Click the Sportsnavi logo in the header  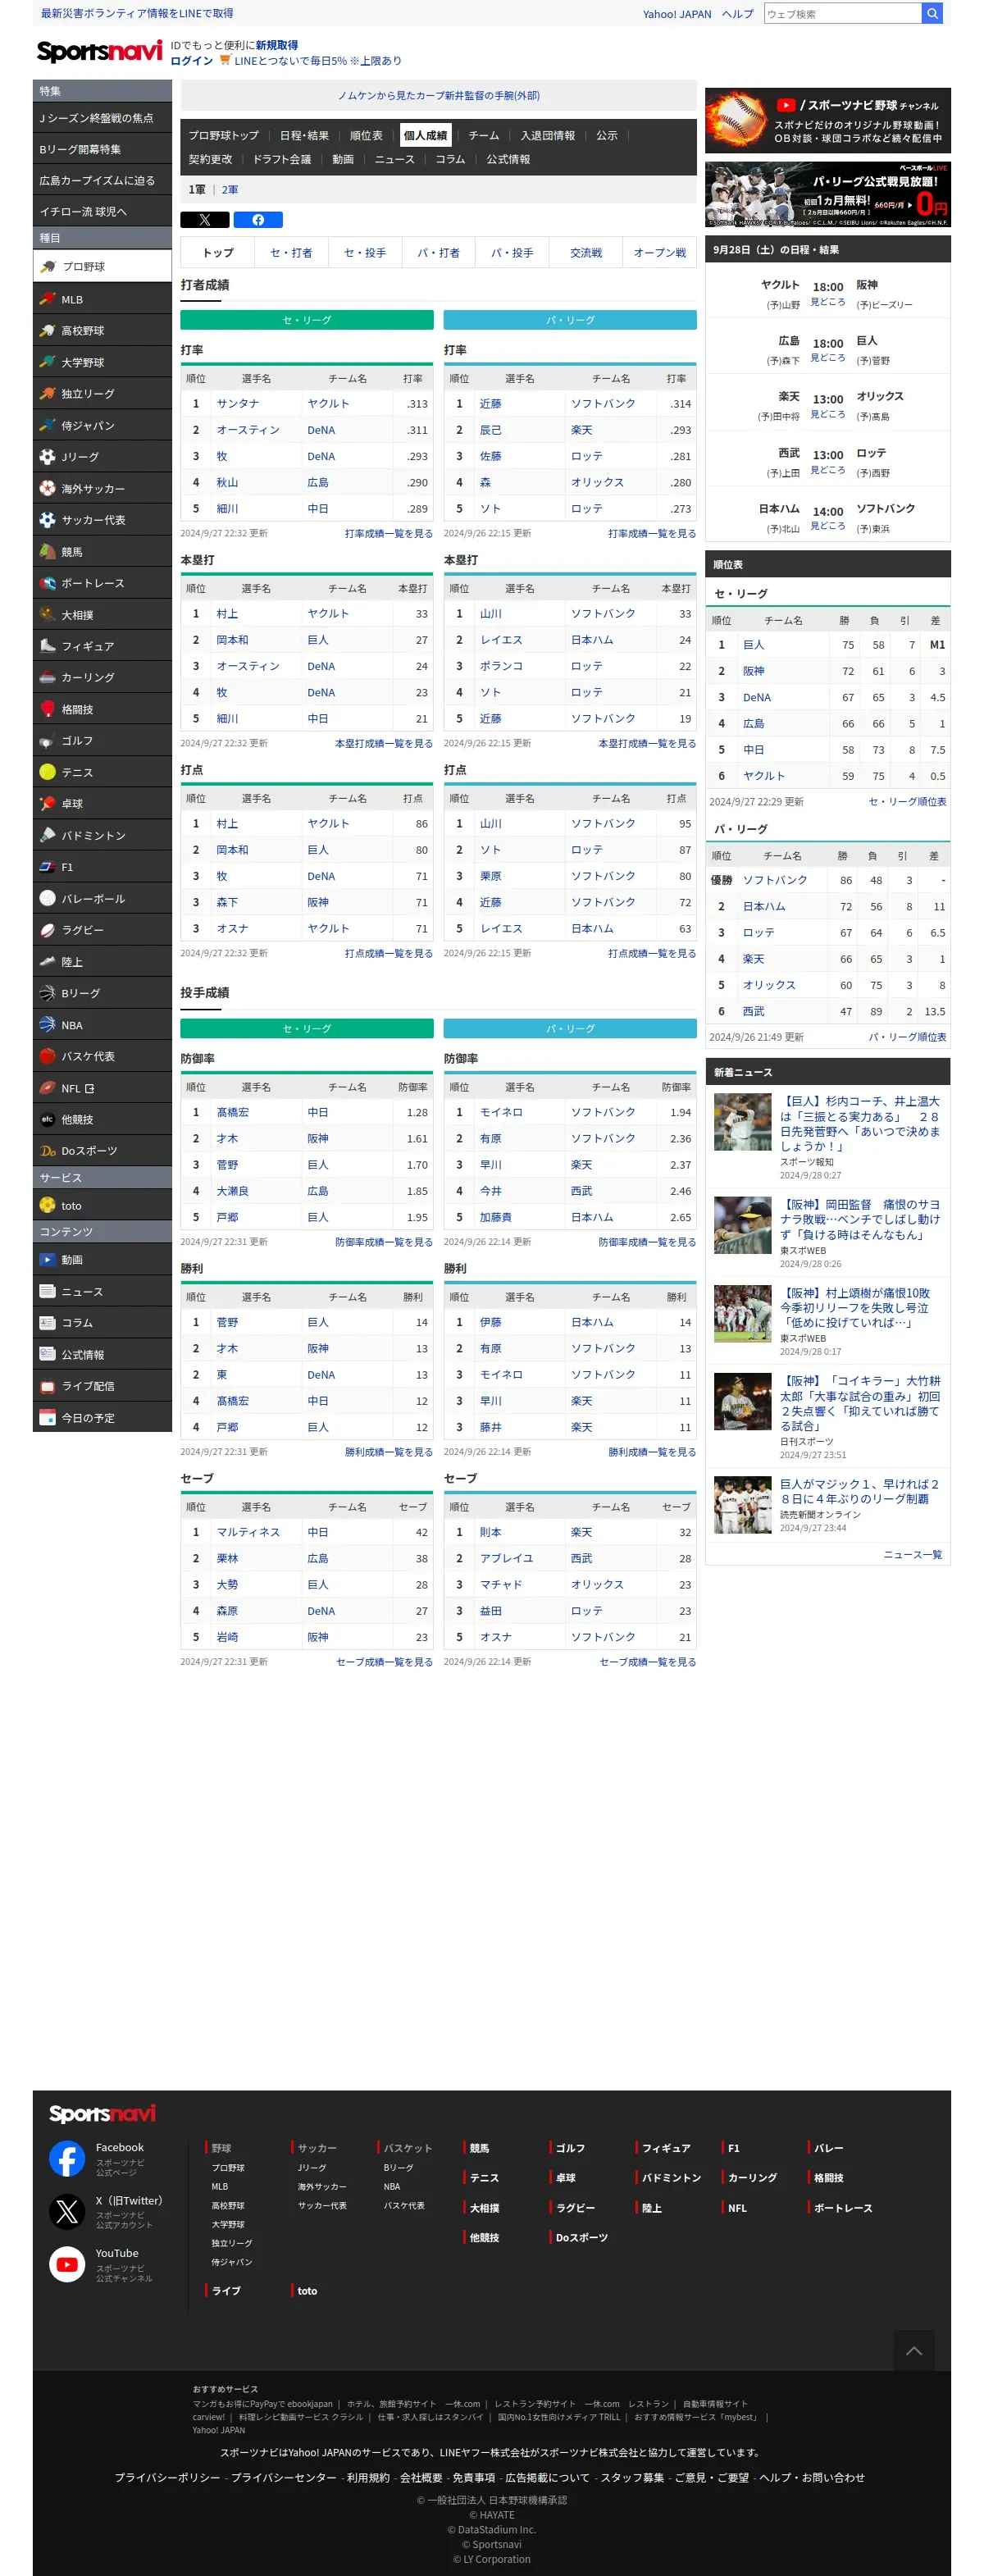[99, 51]
